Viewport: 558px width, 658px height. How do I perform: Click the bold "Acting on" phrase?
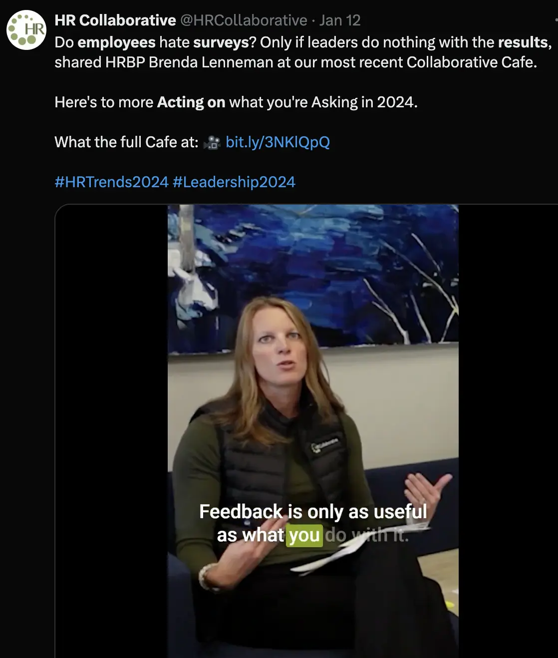[191, 102]
